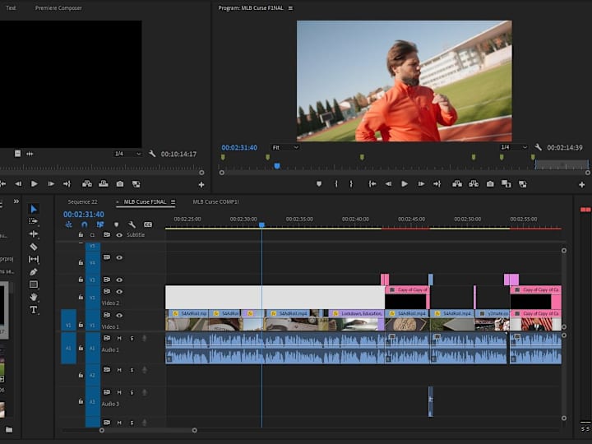This screenshot has width=592, height=444.
Task: Switch to MLB Curse COMP1 tab
Action: coord(215,201)
